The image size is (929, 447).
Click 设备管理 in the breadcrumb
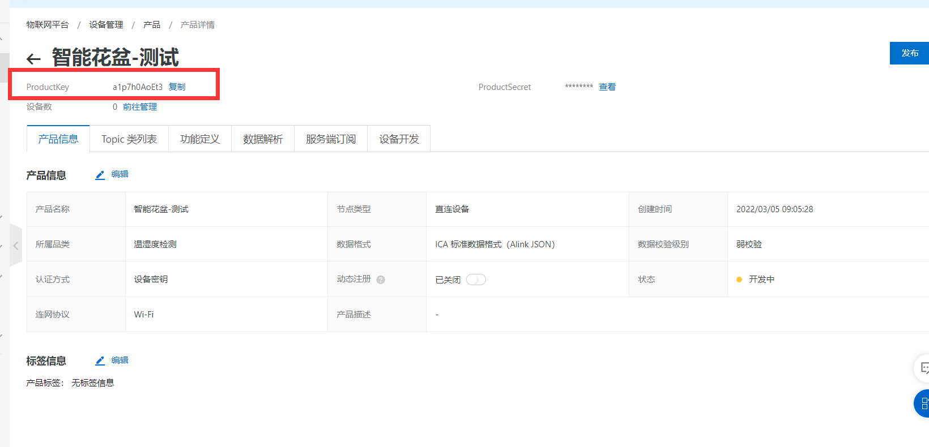click(x=106, y=25)
